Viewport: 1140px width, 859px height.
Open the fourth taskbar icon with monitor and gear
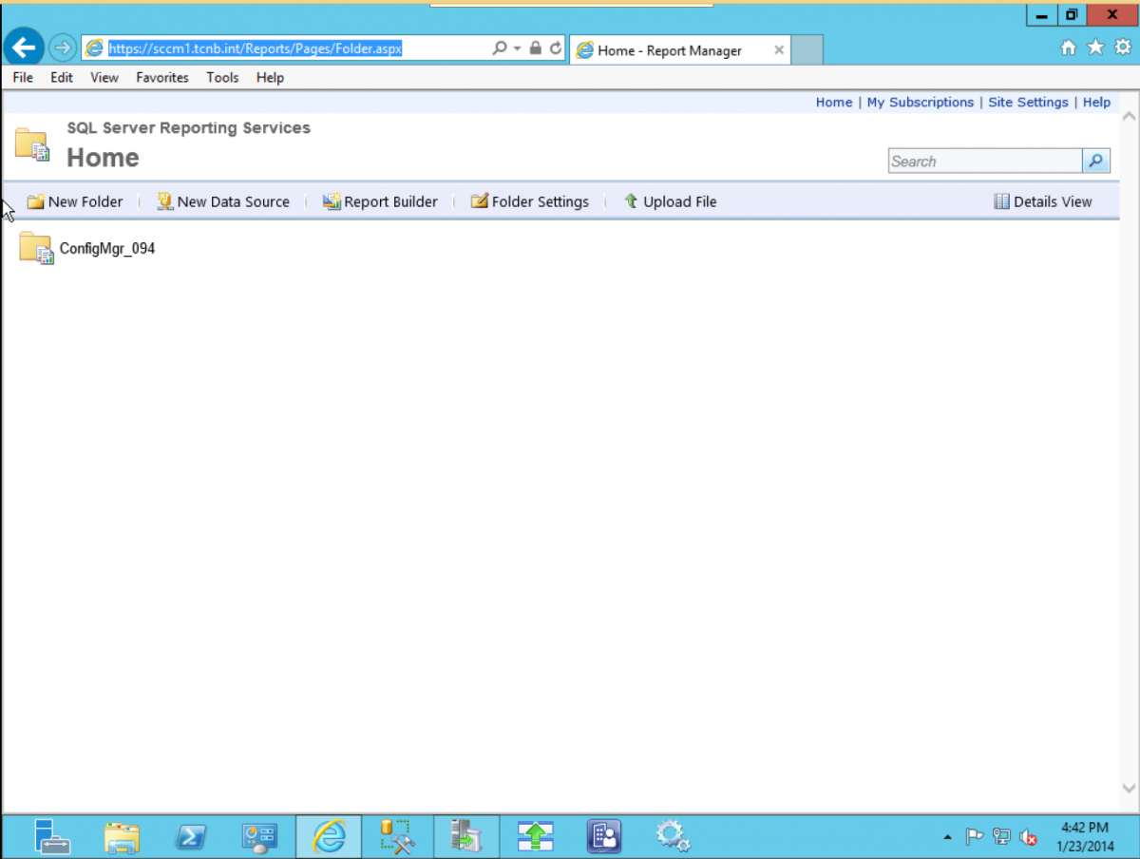pos(259,837)
